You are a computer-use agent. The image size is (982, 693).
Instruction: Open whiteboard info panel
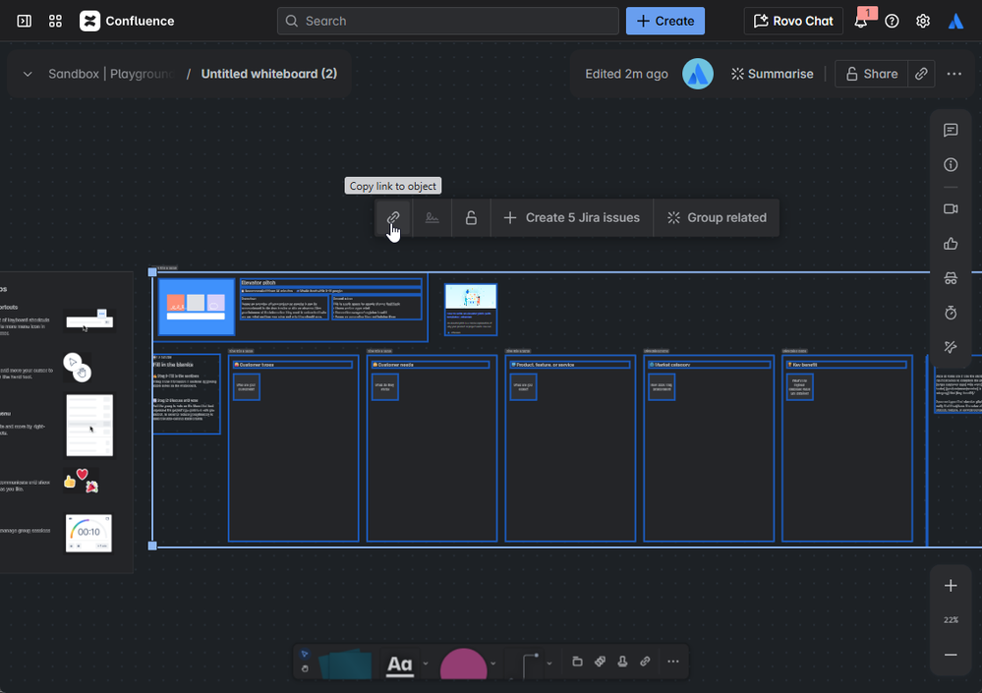pyautogui.click(x=951, y=164)
